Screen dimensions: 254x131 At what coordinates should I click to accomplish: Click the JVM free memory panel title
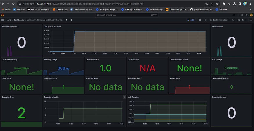tap(10, 59)
